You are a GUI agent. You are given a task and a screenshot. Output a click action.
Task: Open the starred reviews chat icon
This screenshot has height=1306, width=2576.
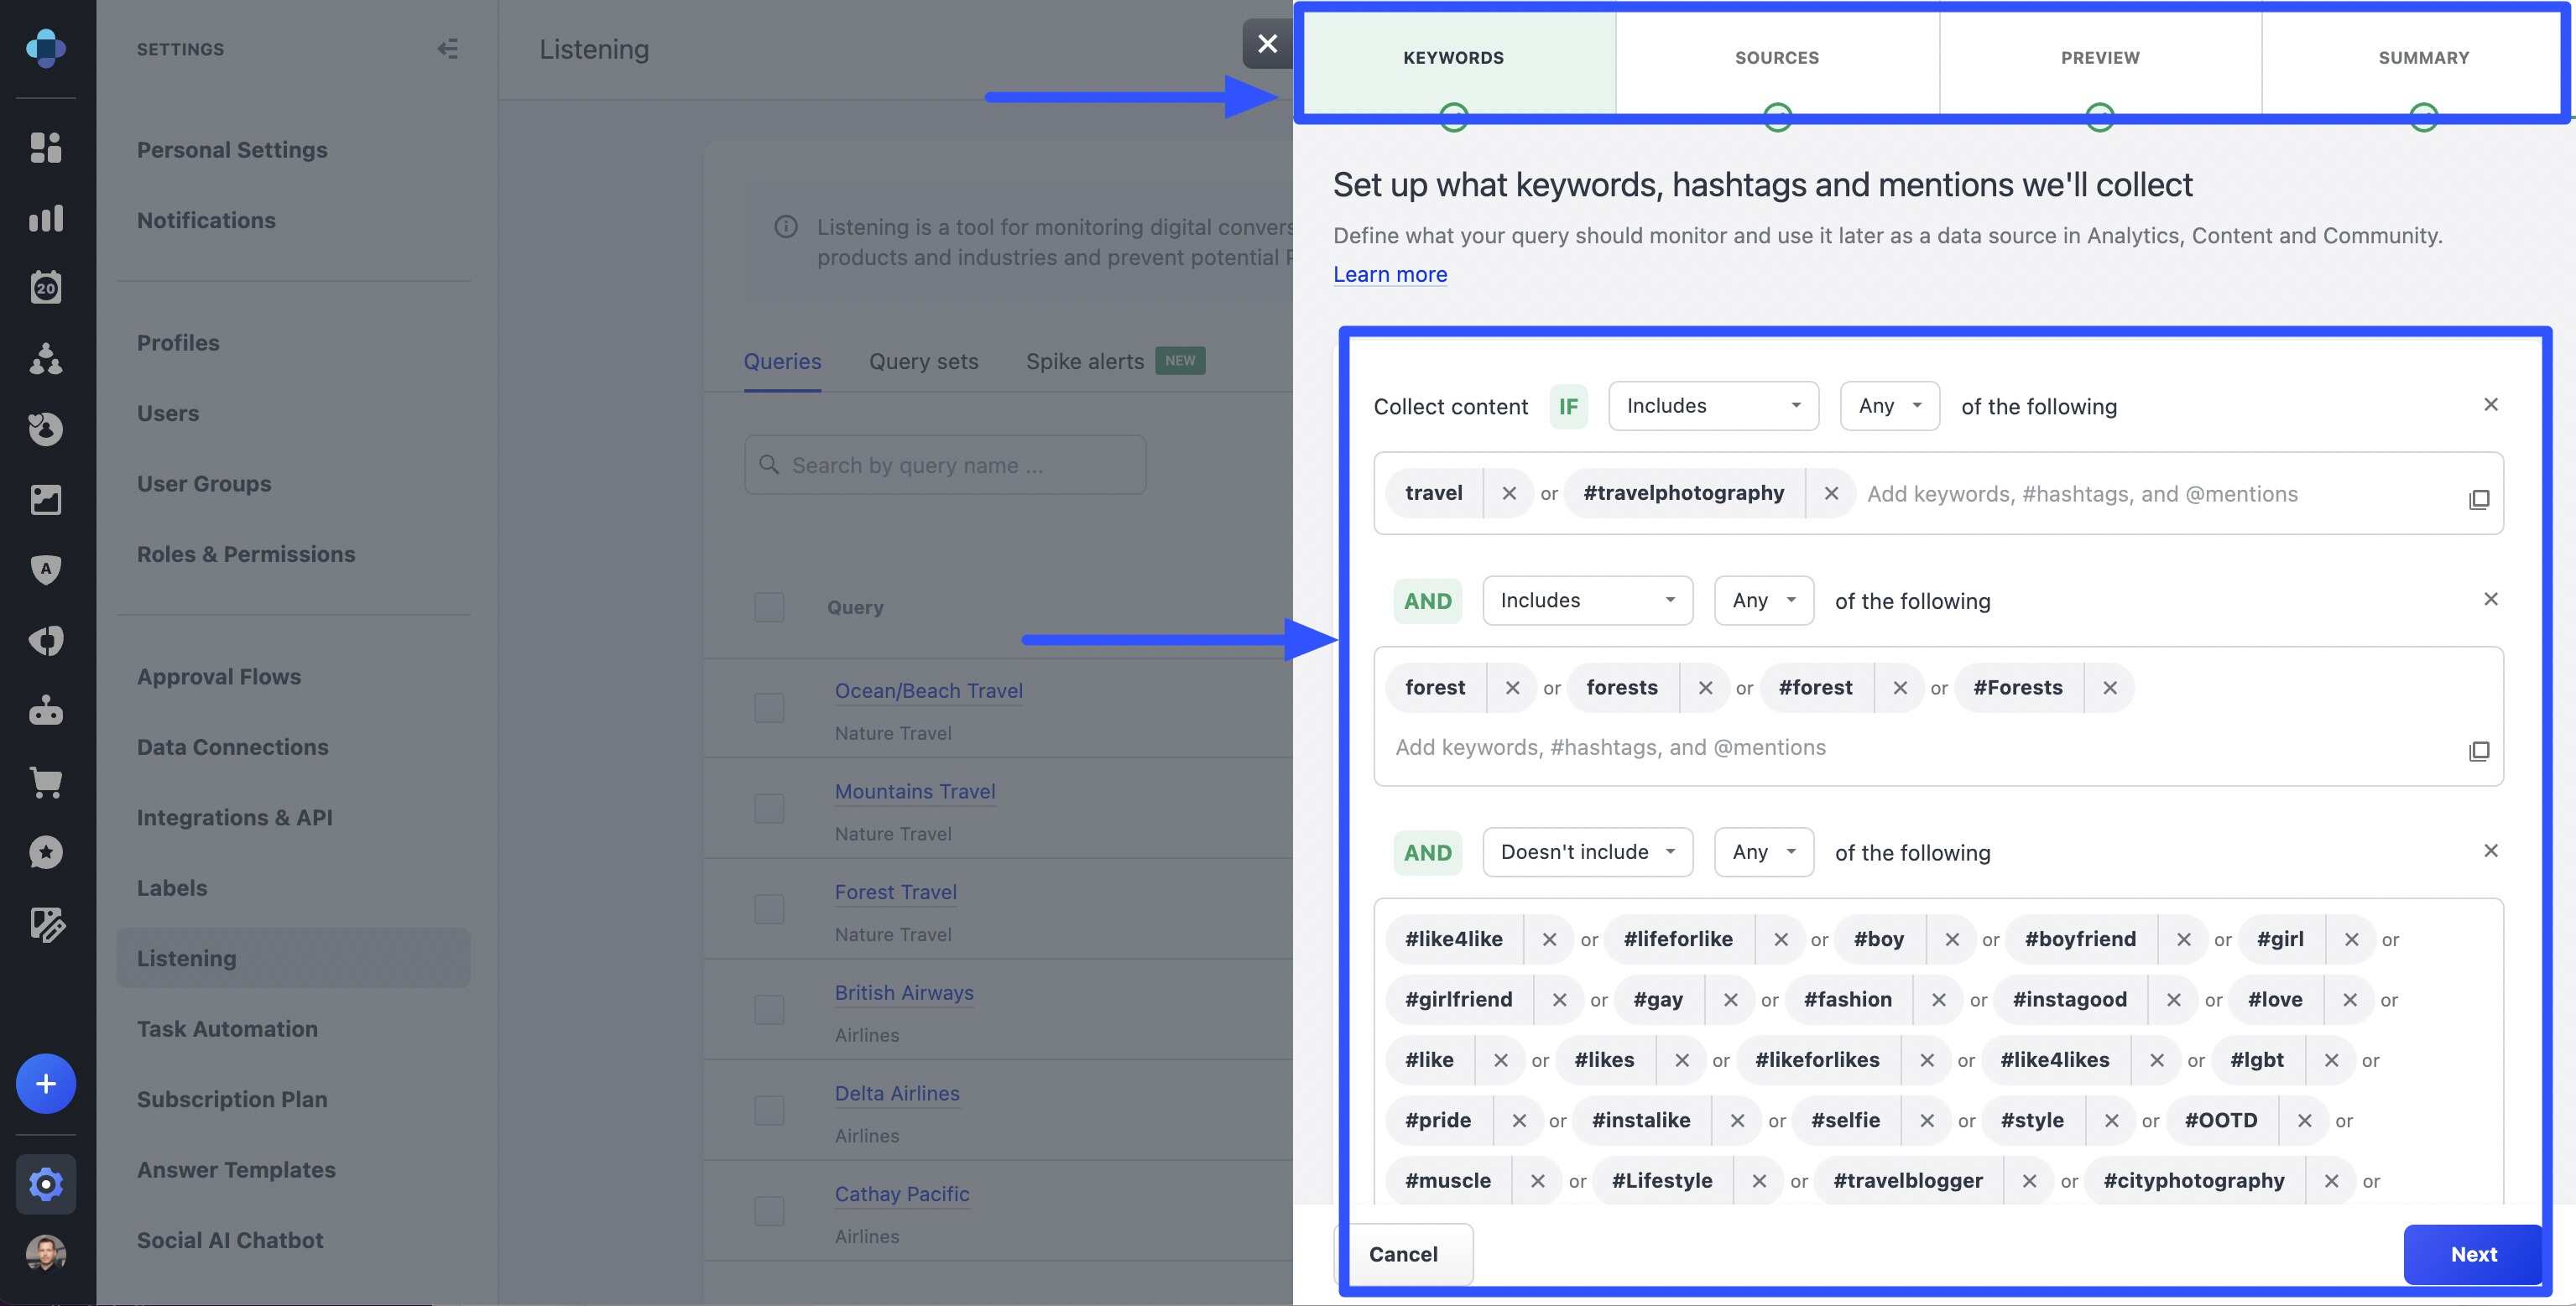coord(46,851)
